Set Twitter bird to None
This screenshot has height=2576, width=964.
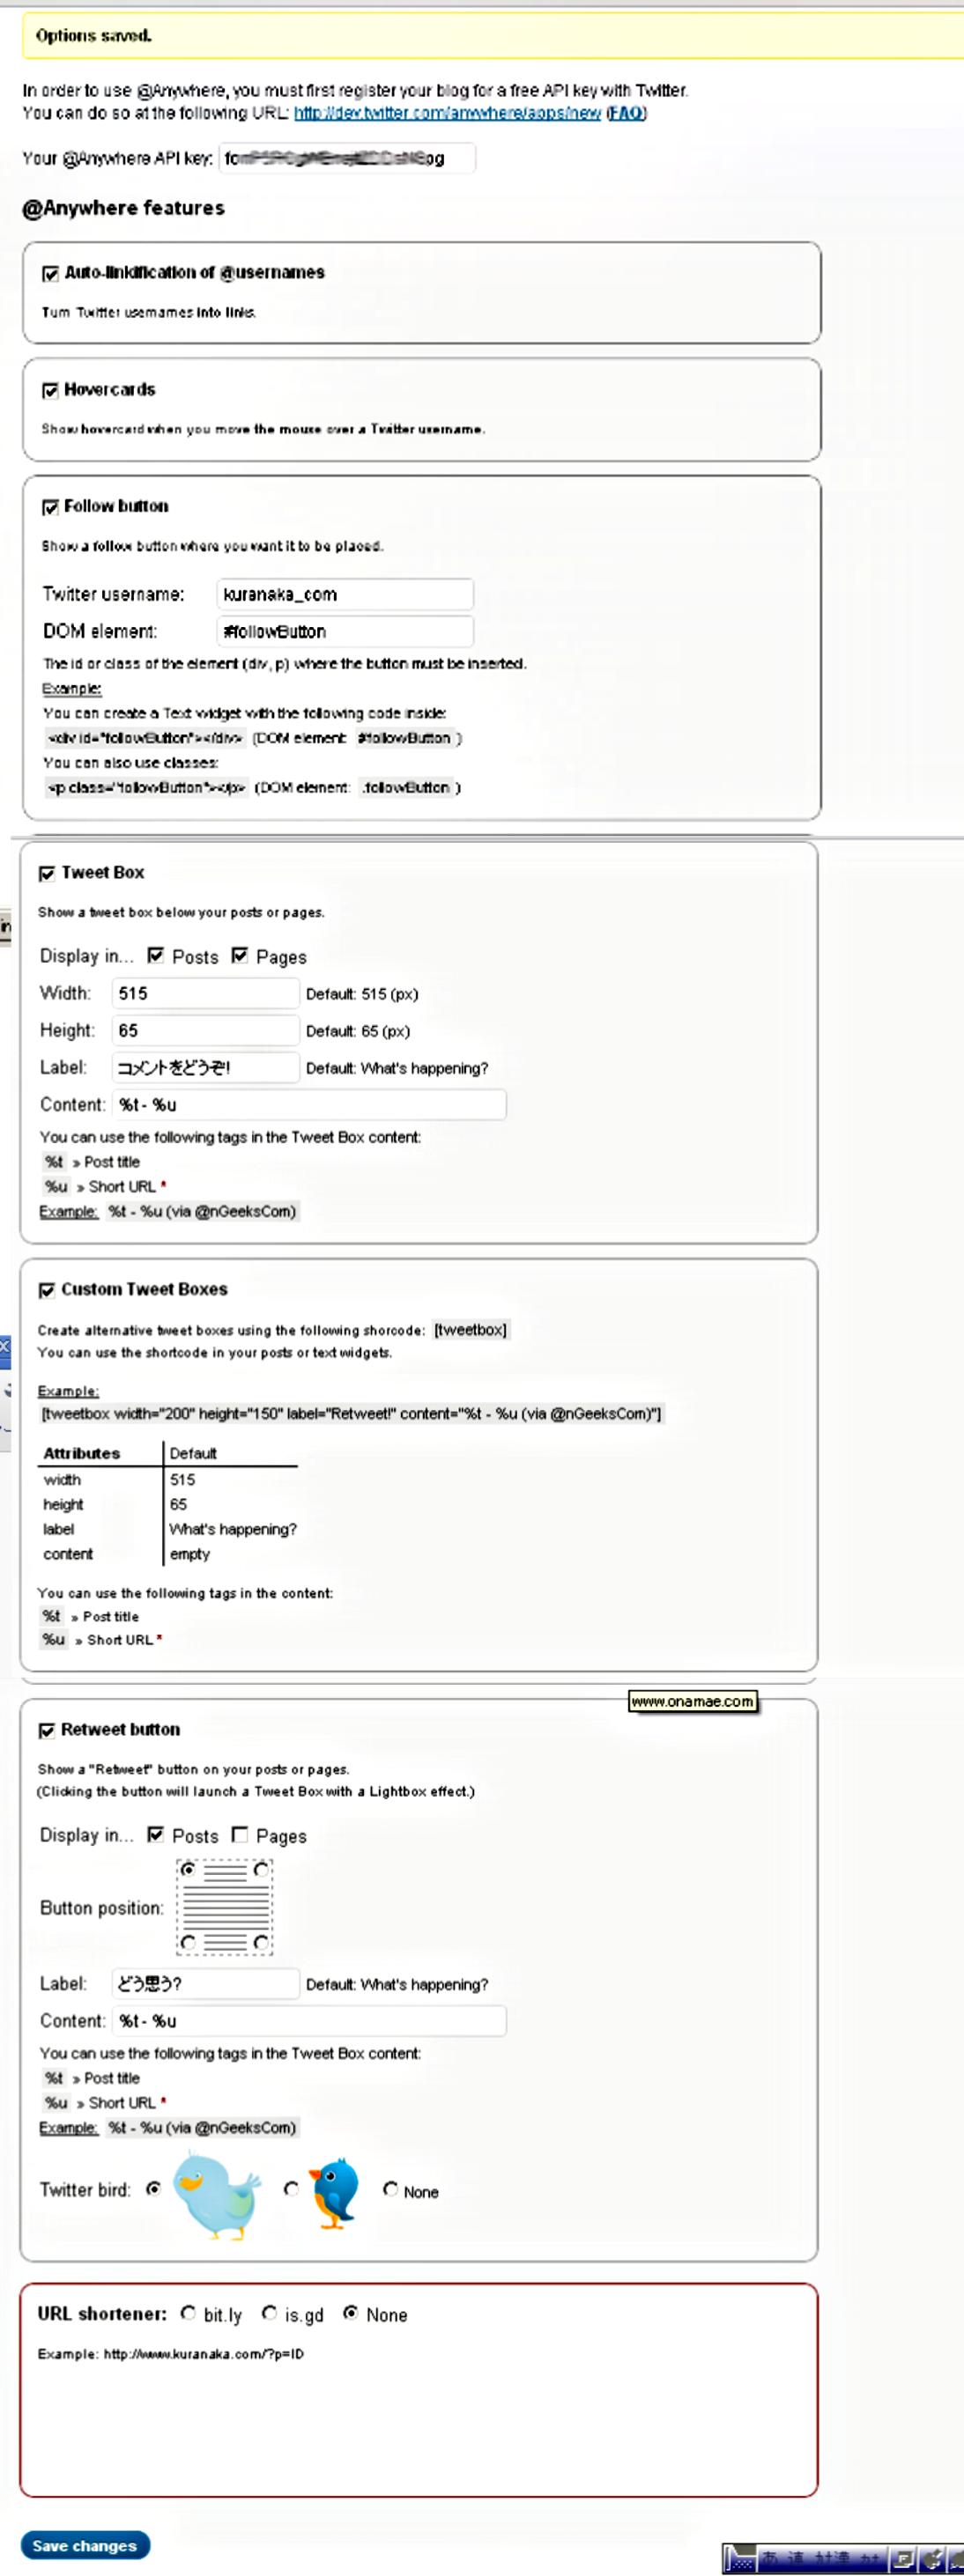click(390, 2189)
